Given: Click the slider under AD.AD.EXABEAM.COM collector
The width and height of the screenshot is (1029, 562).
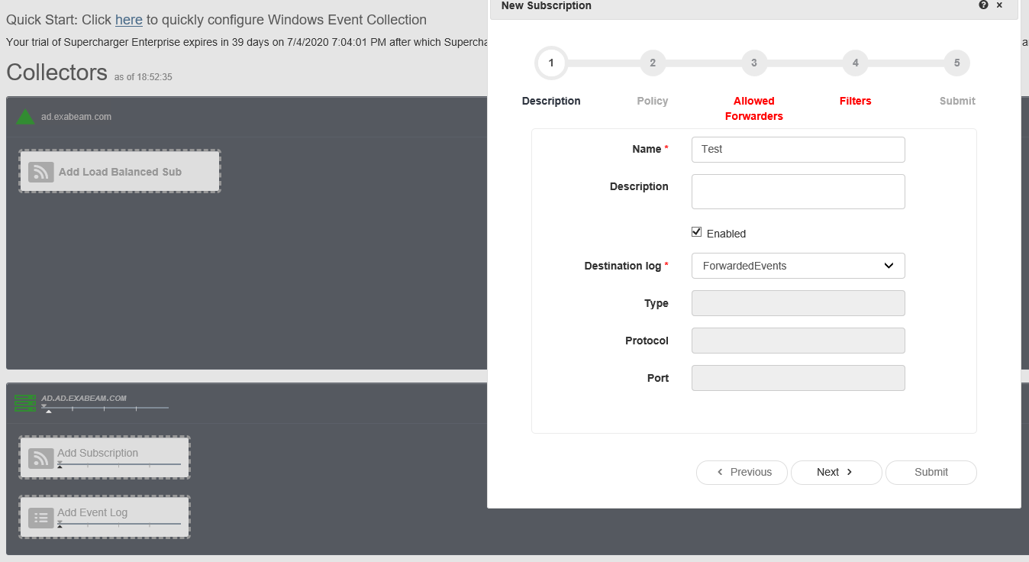Looking at the screenshot, I should pyautogui.click(x=105, y=409).
